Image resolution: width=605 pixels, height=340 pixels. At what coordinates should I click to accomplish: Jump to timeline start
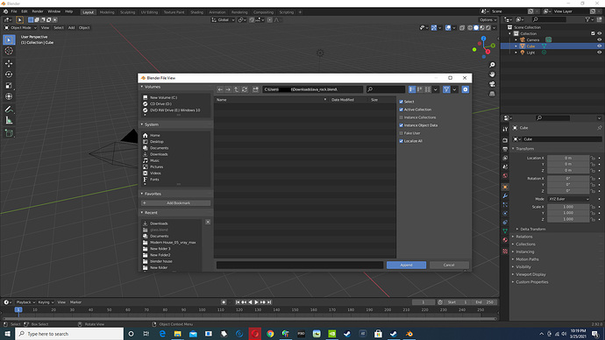click(238, 302)
